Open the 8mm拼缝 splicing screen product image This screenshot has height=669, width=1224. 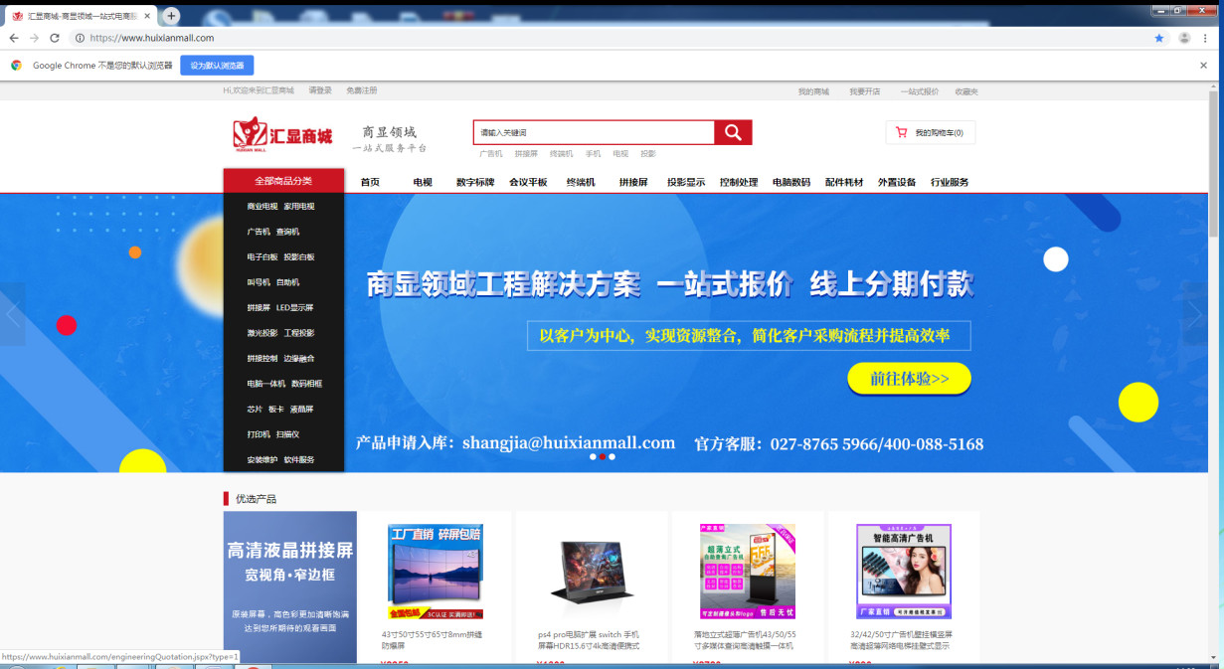(436, 572)
